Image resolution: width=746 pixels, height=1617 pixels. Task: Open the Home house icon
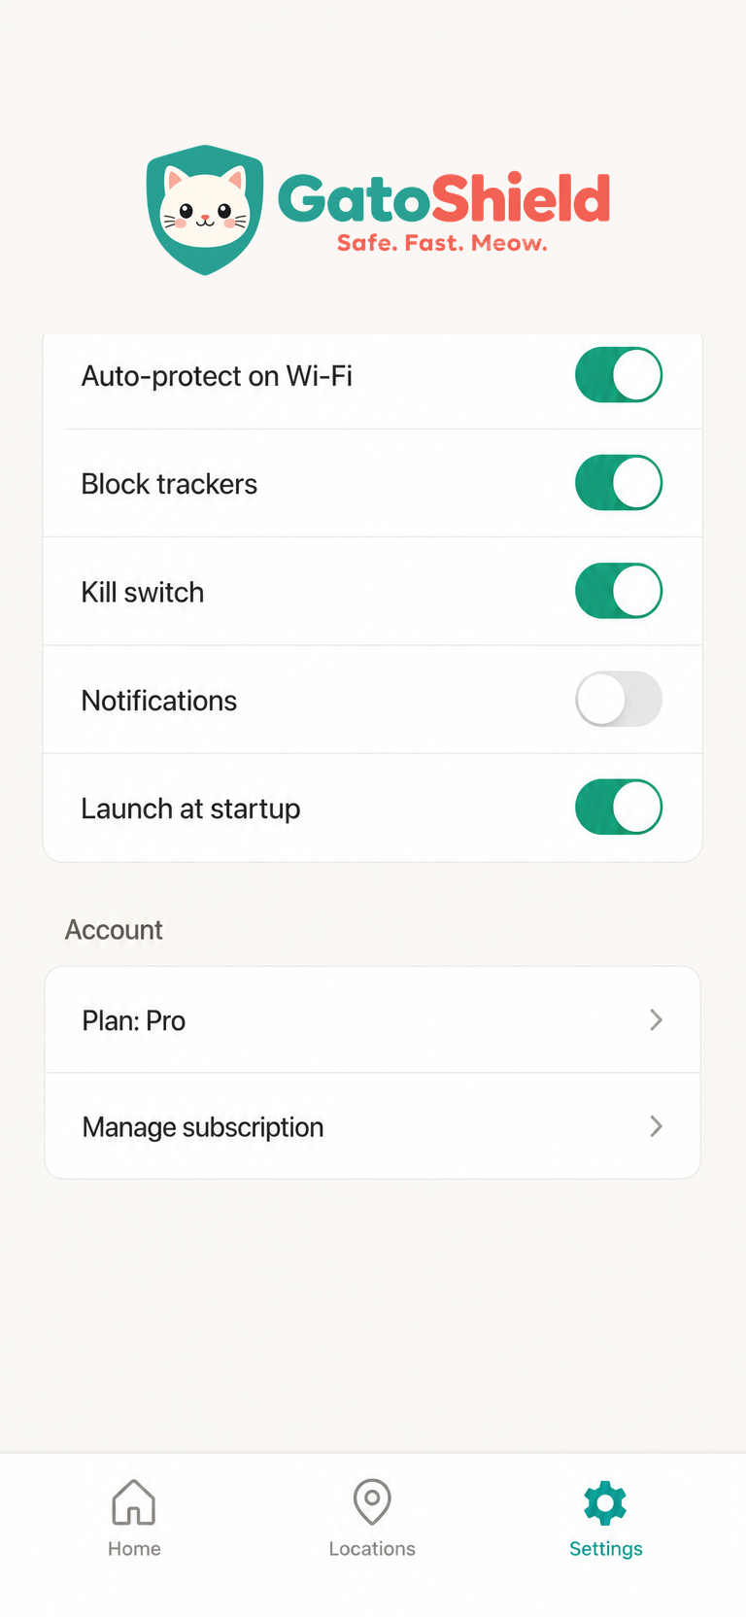pos(134,1501)
